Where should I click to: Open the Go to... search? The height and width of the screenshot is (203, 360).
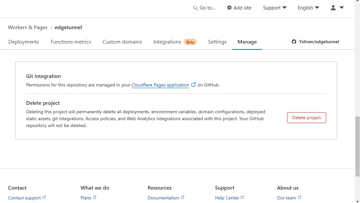click(x=204, y=8)
